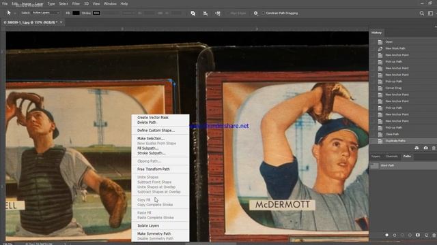Add mask icon in Paths panel

tap(417, 235)
